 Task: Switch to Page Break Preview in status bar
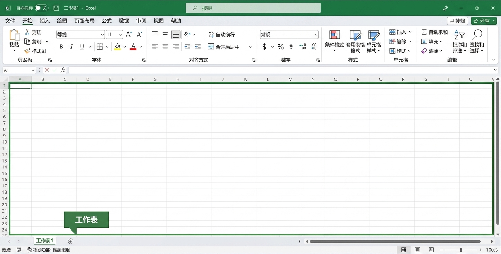click(431, 250)
